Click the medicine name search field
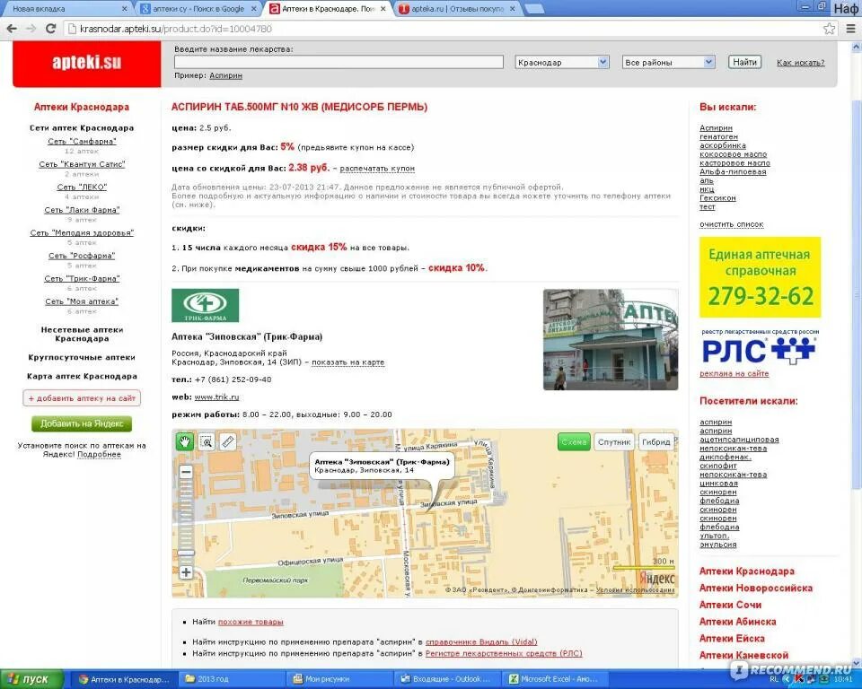Image resolution: width=862 pixels, height=689 pixels. point(339,62)
